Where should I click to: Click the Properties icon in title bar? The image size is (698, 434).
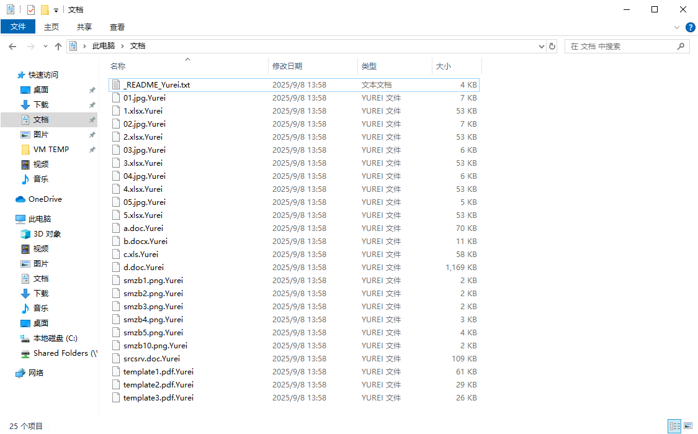point(31,10)
